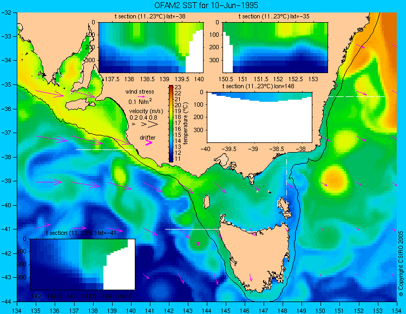Click the magenta drifter arrow symbol in legend
Screen dimensions: 406x314
pos(149,142)
